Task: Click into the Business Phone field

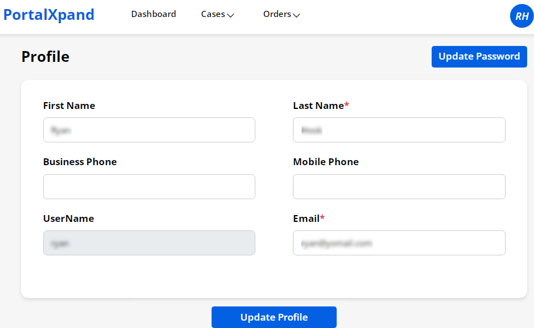Action: (x=149, y=187)
